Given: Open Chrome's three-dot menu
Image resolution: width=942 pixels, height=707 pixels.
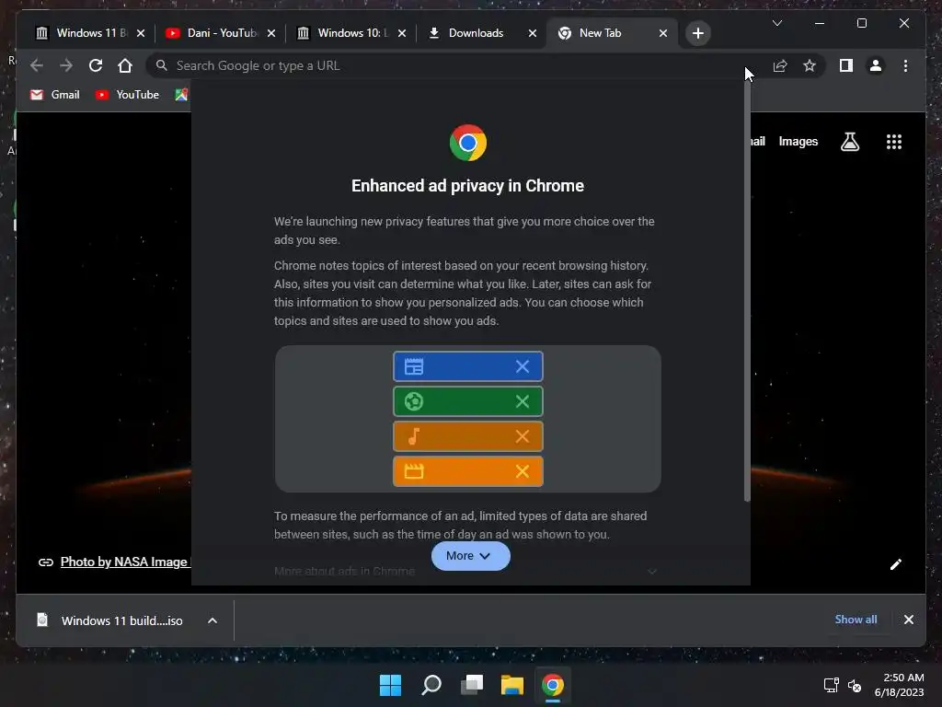Looking at the screenshot, I should (905, 65).
